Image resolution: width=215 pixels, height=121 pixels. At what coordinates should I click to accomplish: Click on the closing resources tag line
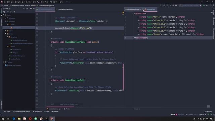140,38
